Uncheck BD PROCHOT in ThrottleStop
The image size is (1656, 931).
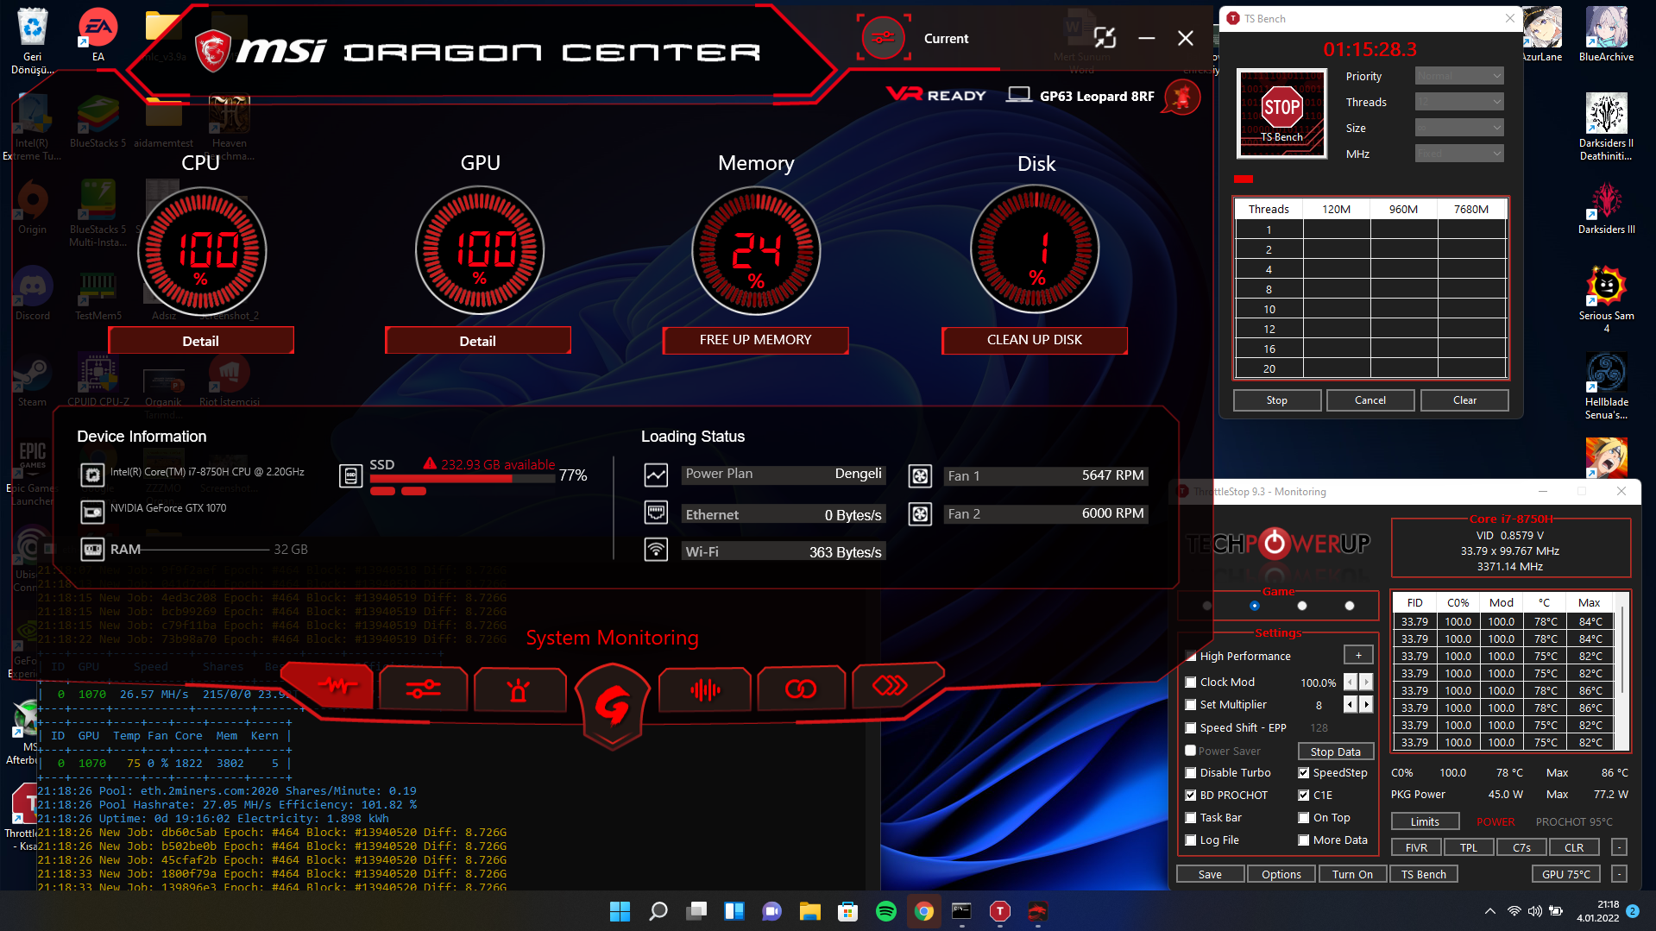[x=1191, y=796]
